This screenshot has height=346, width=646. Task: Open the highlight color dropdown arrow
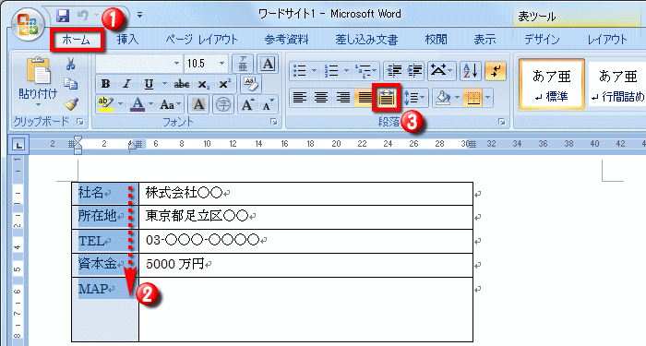pos(120,104)
